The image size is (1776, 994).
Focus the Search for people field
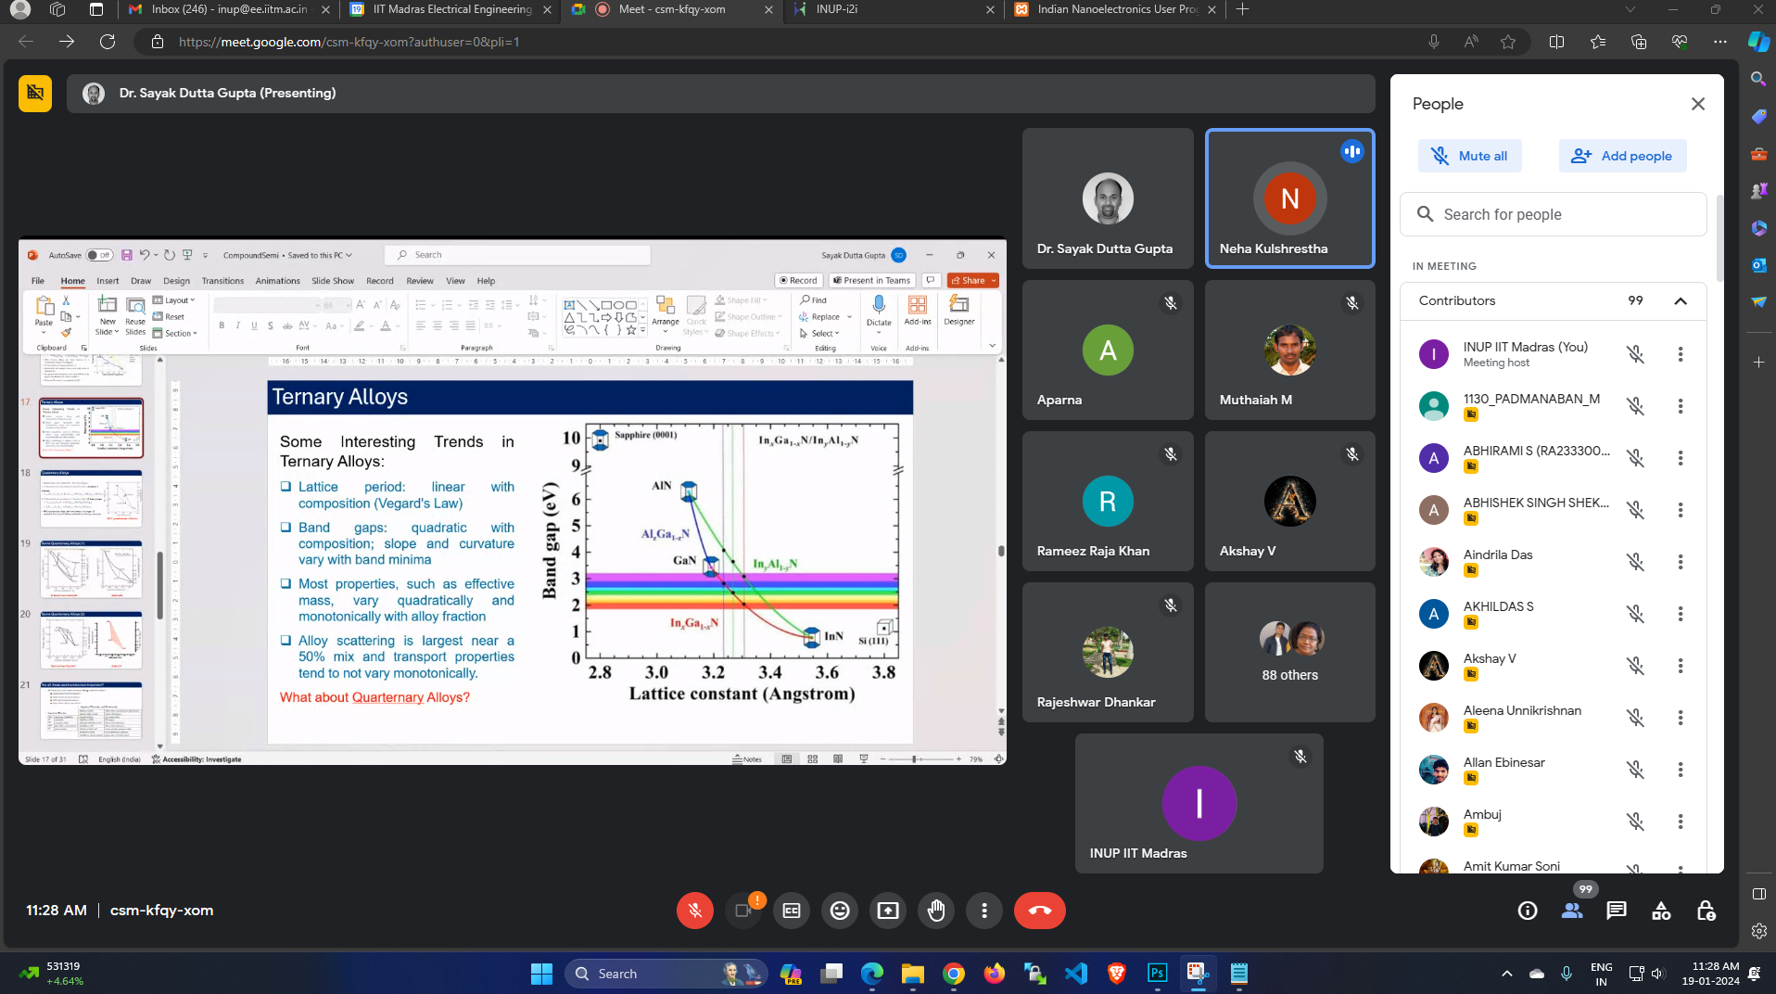[1553, 214]
